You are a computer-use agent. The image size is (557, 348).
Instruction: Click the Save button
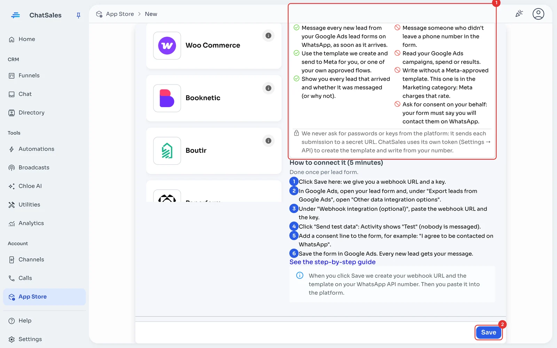[488, 332]
